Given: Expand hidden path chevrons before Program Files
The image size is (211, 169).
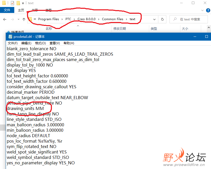Looking at the screenshot, I should (x=35, y=19).
